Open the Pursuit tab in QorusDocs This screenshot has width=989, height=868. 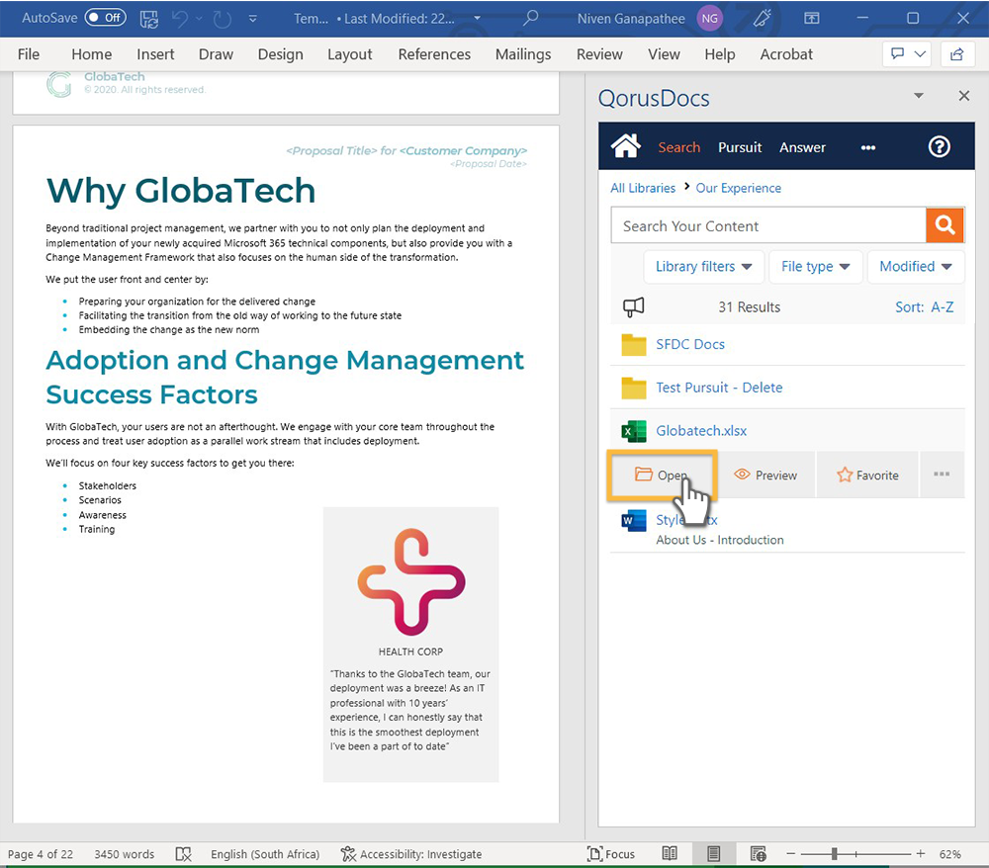pos(740,147)
